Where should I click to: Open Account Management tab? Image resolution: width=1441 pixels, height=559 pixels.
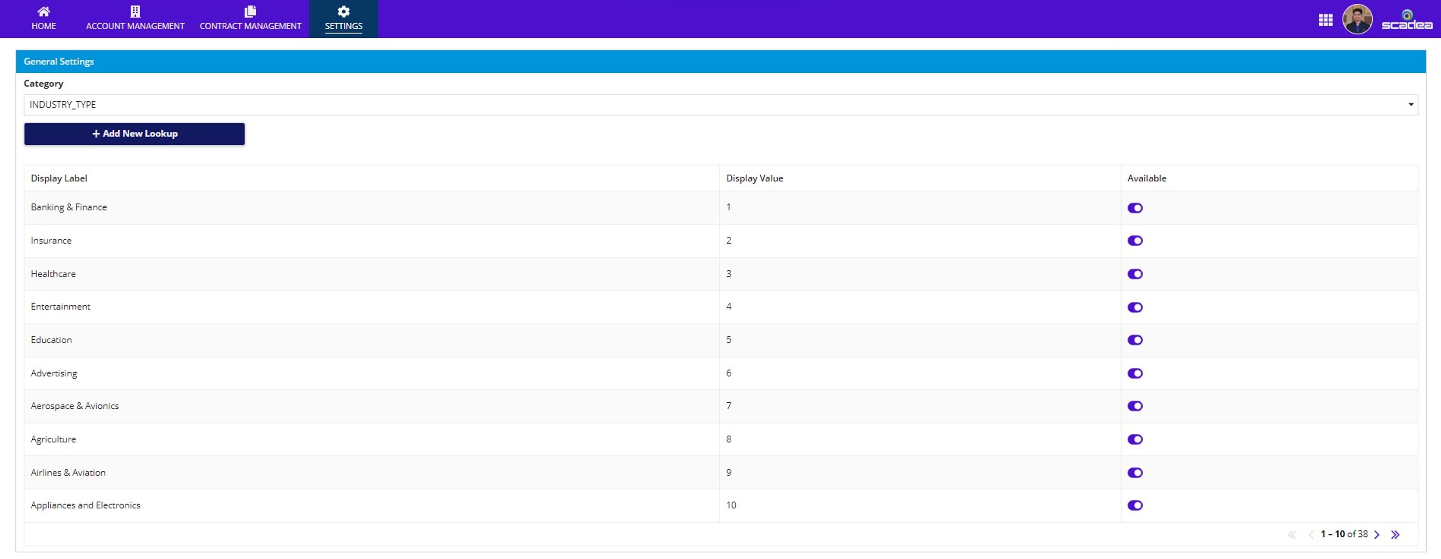click(x=135, y=18)
